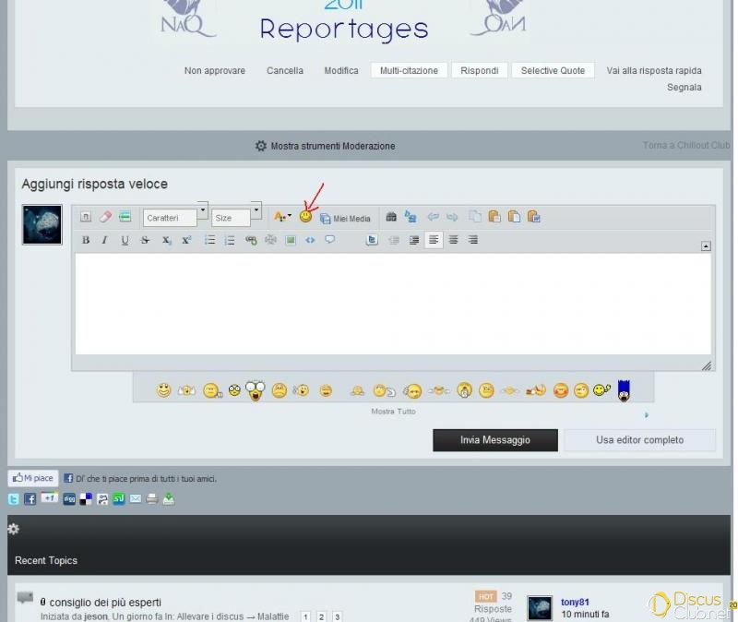
Task: Redo the last edit
Action: (452, 217)
